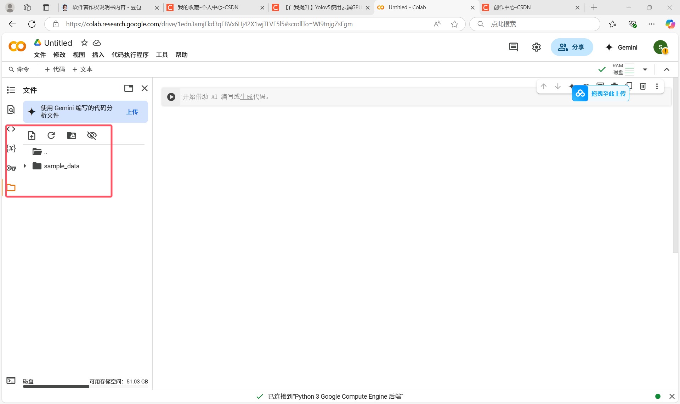Click the 分享 share button
The image size is (680, 404).
tap(572, 47)
